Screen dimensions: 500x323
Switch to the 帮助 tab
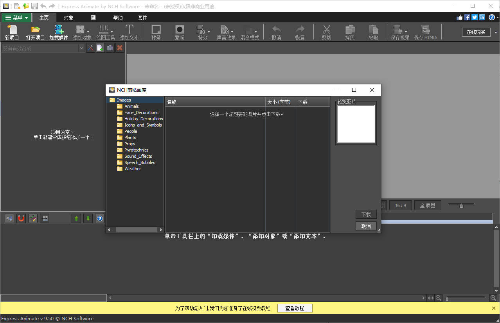tap(118, 18)
